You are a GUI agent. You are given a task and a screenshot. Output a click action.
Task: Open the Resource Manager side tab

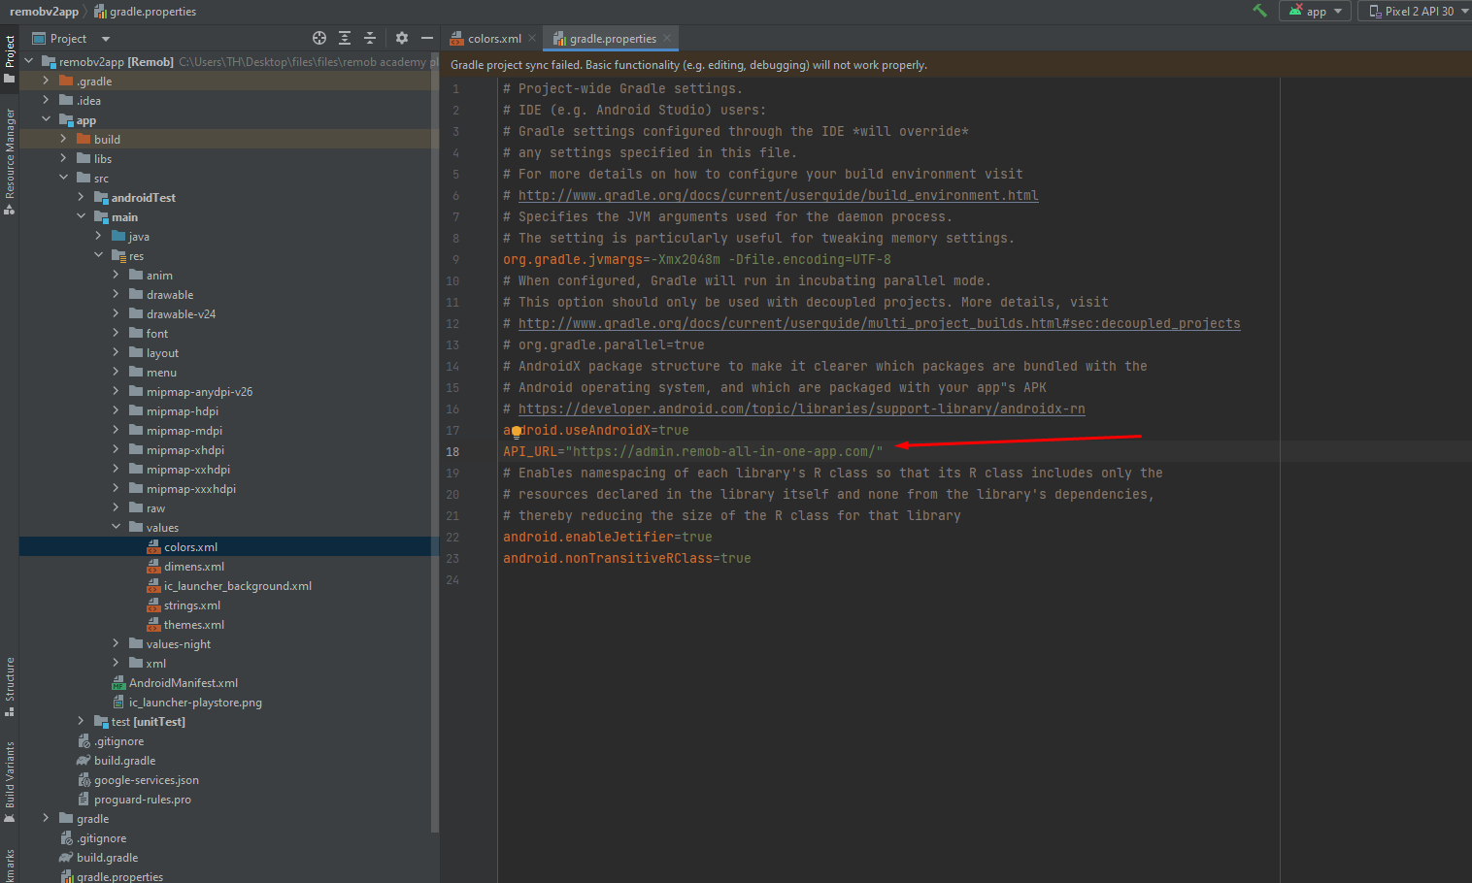click(x=10, y=161)
